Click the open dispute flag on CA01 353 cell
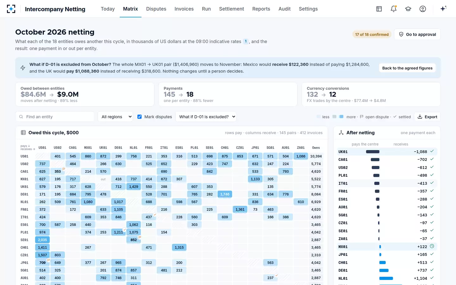The image size is (456, 285). click(64, 169)
